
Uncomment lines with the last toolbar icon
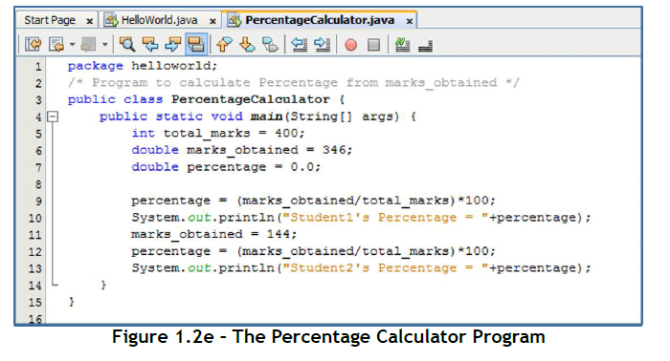point(425,45)
